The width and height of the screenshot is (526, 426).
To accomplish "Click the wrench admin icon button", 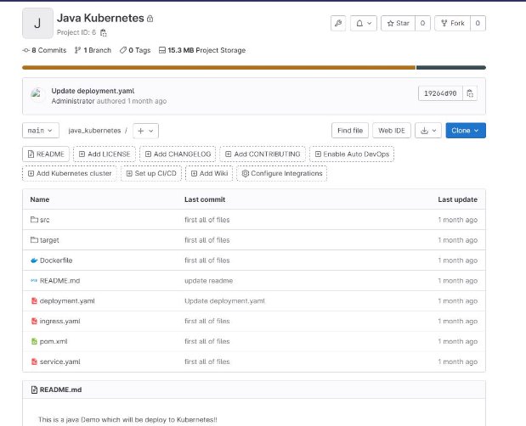I will tap(338, 23).
